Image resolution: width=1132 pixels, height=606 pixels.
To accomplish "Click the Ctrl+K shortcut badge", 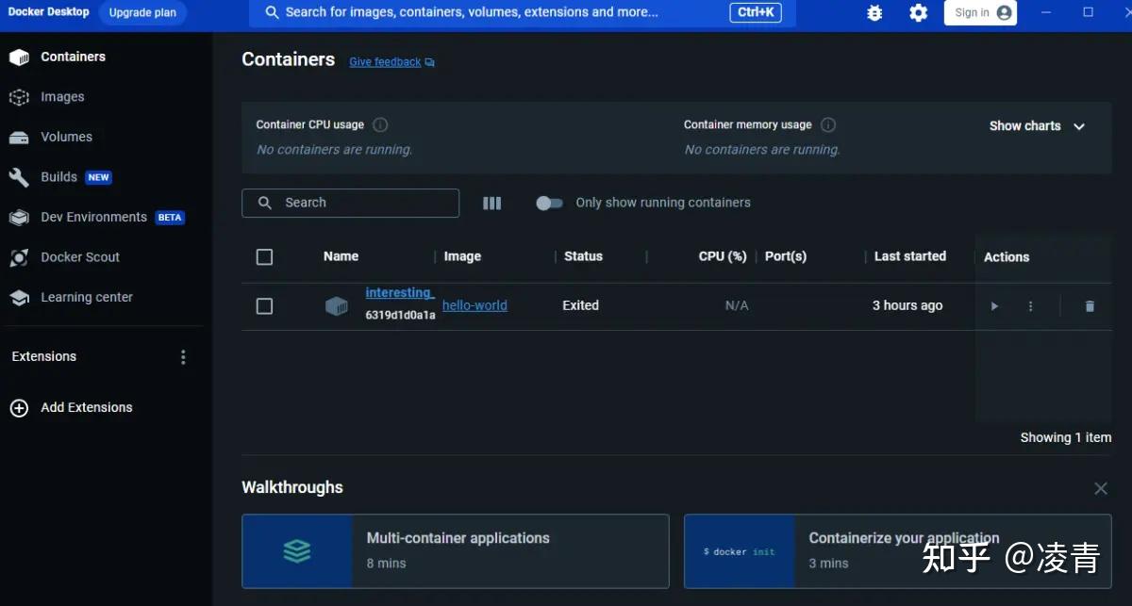I will tap(756, 13).
